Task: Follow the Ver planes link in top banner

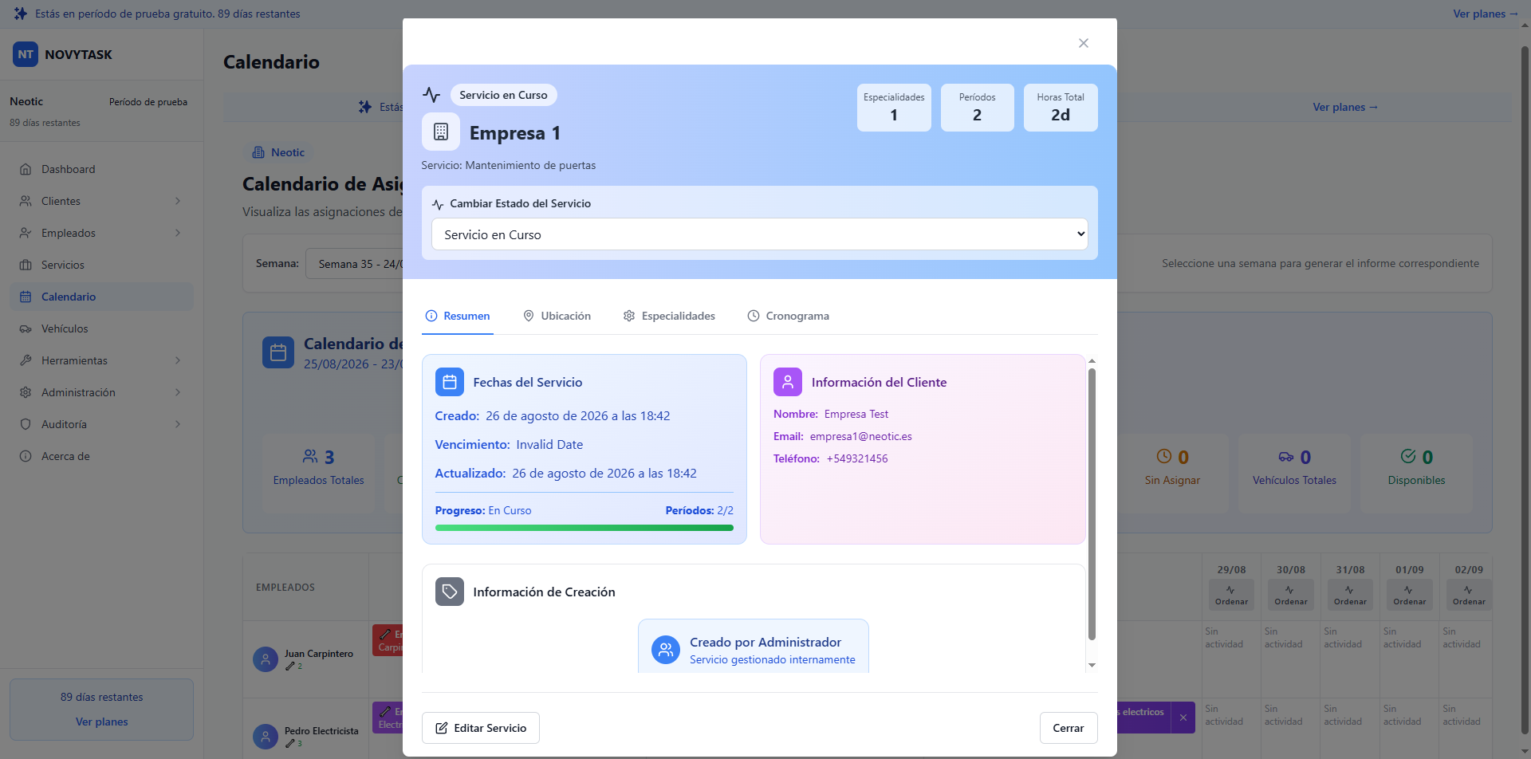Action: 1485,14
